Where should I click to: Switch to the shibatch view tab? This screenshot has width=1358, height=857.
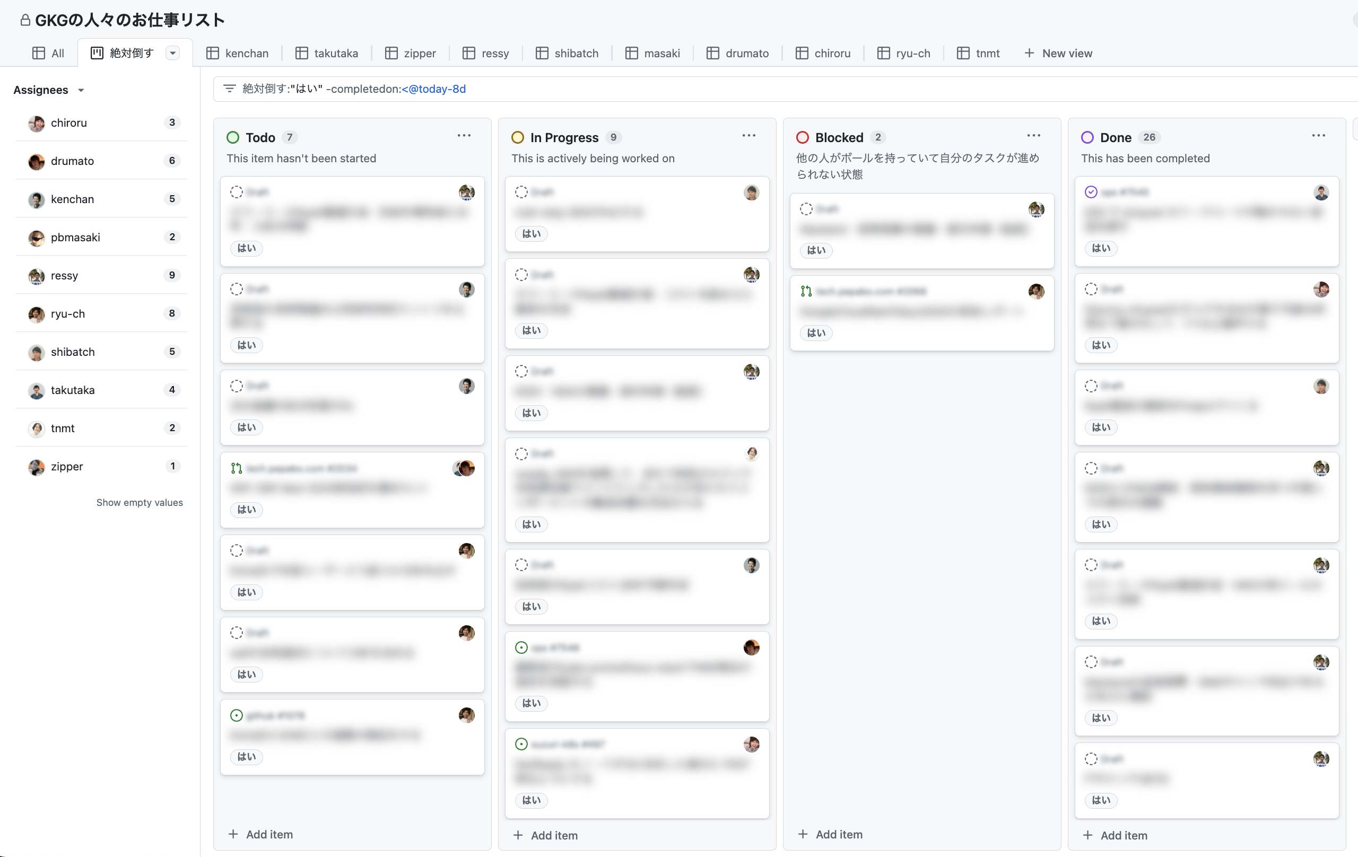[x=567, y=53]
